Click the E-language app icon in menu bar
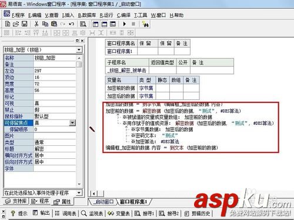Viewport: 294px width, 220px height. (6, 14)
